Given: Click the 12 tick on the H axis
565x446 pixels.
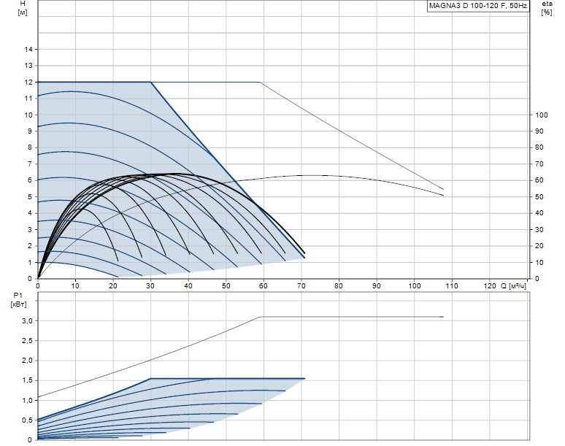Looking at the screenshot, I should coord(28,82).
